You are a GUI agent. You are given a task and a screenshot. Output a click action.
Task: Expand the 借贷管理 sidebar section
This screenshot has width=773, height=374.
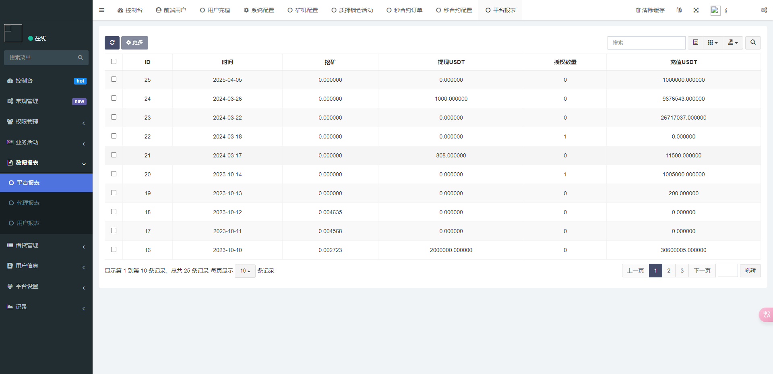(x=46, y=245)
